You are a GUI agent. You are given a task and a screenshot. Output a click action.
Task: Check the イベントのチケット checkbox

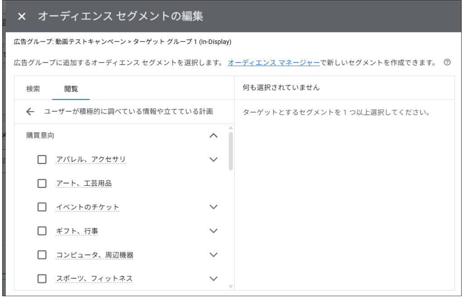[42, 207]
